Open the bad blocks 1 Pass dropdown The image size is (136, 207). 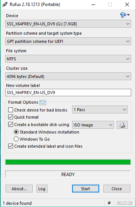tap(100, 110)
